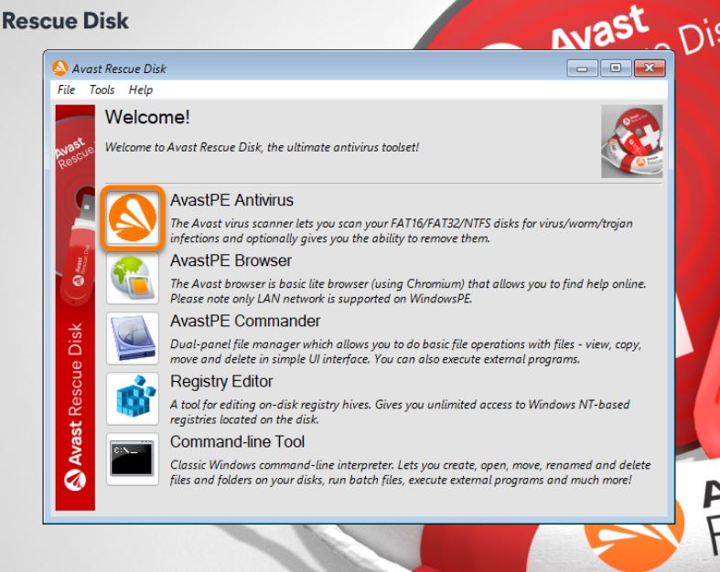
Task: Click the AvastPE Antivirus heading
Action: (x=231, y=200)
